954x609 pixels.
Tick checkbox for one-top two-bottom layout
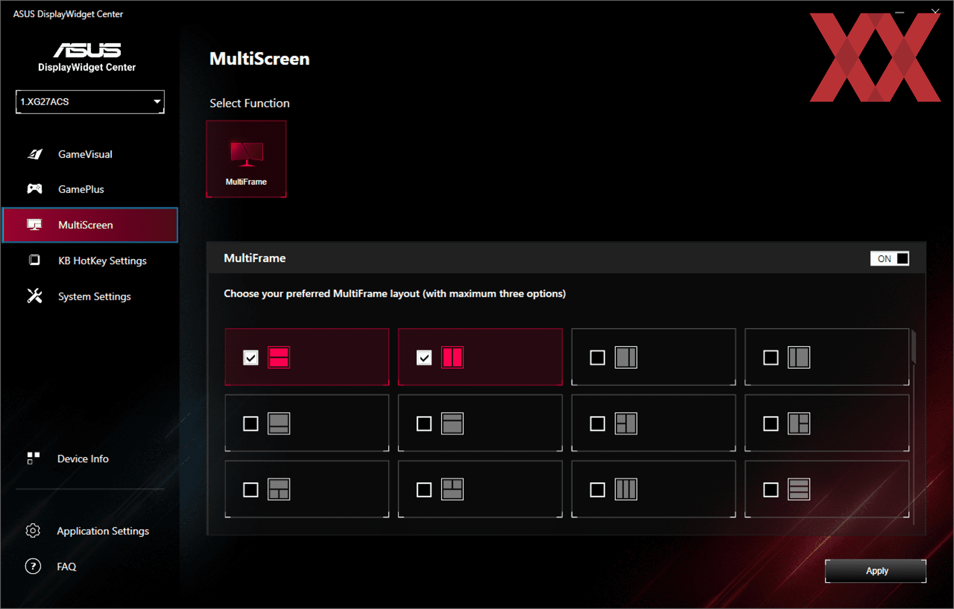pos(251,490)
